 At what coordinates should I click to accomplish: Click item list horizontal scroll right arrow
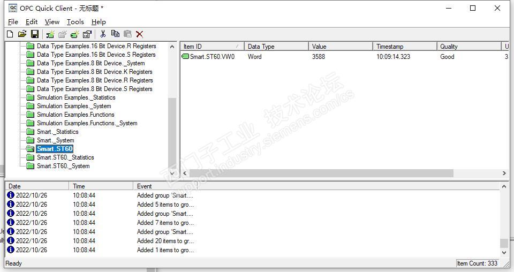[504, 173]
